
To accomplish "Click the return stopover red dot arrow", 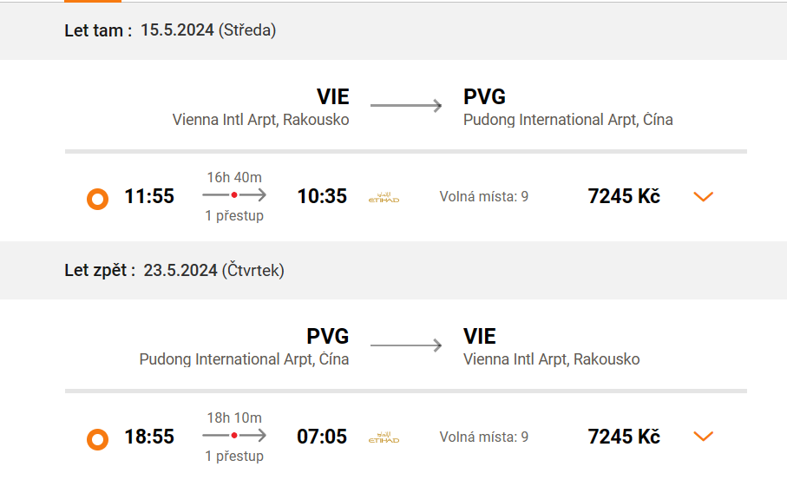I will [234, 436].
